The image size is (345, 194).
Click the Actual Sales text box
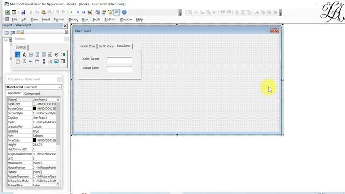tap(120, 69)
